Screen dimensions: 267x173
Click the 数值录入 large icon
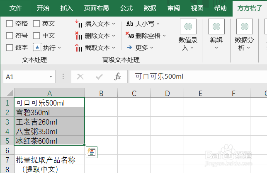[x=188, y=26]
